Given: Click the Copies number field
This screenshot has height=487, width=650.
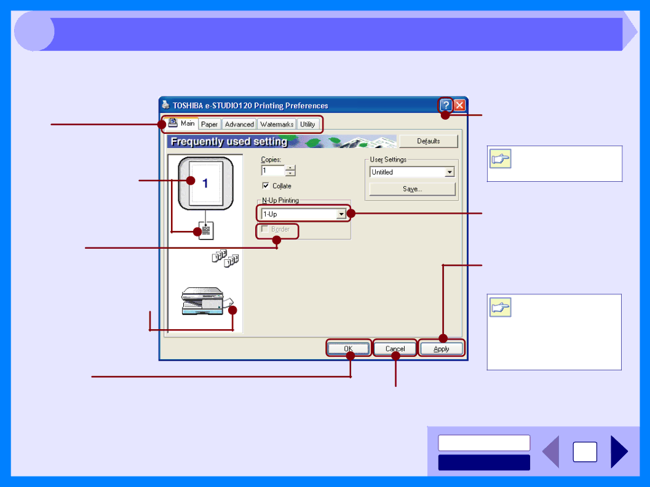Looking at the screenshot, I should tap(273, 171).
